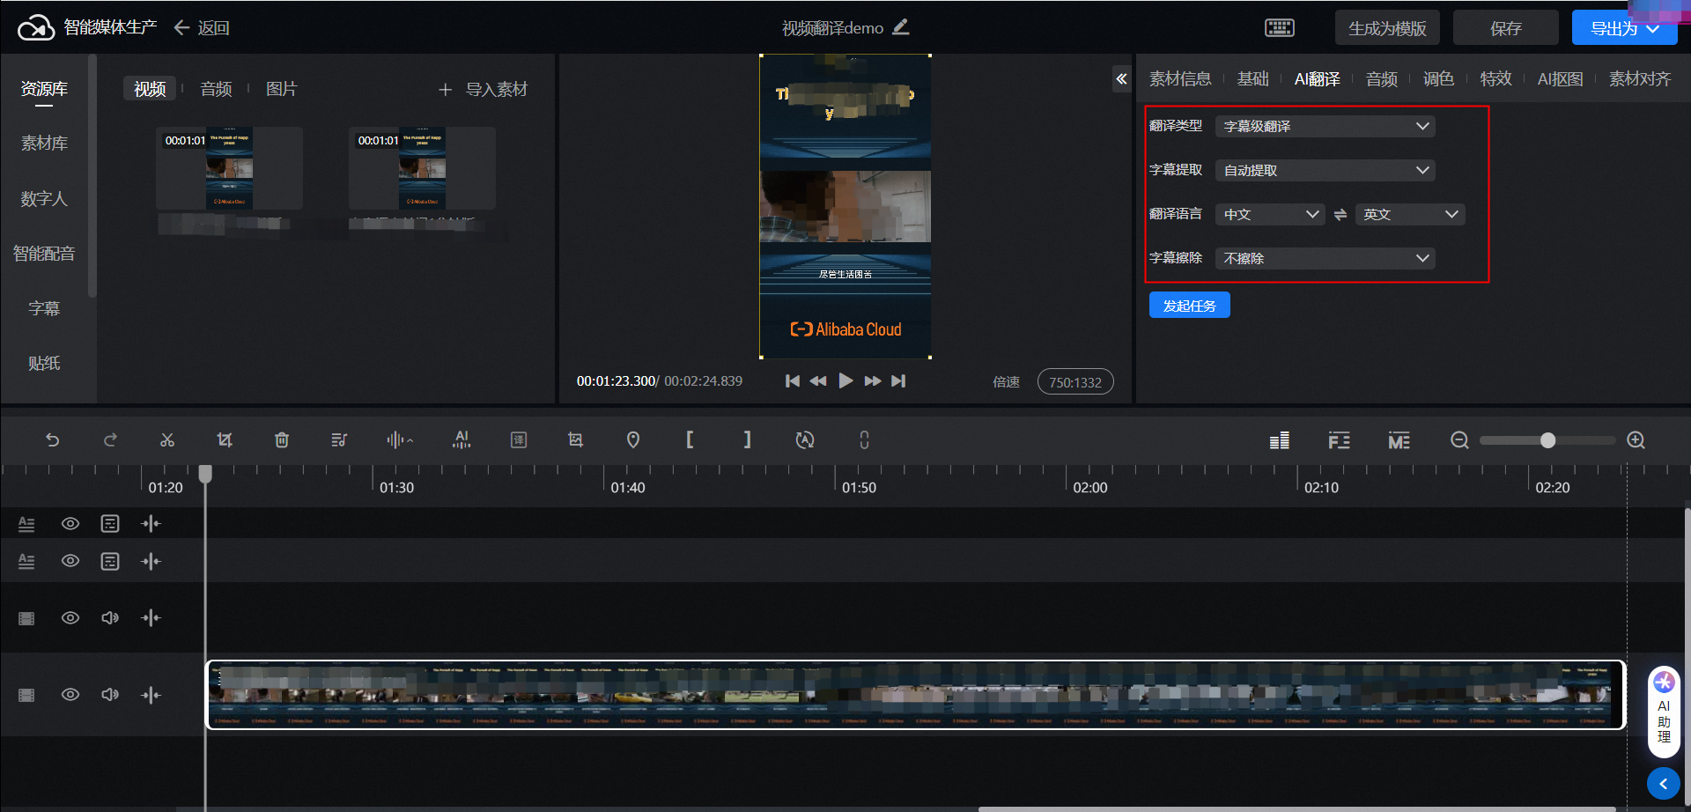Screen dimensions: 1691x812
Task: Click the image frame capture icon
Action: [576, 439]
